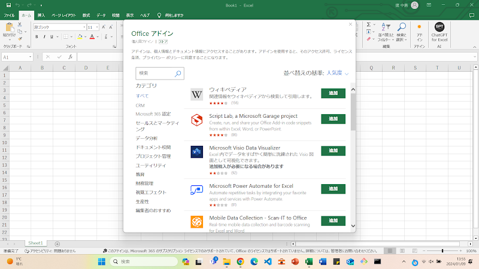Click the red Font color A icon
This screenshot has width=479, height=269.
(92, 37)
